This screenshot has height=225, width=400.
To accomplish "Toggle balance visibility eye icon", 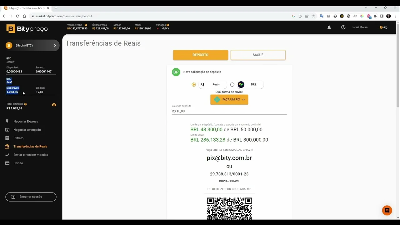I will pyautogui.click(x=54, y=105).
